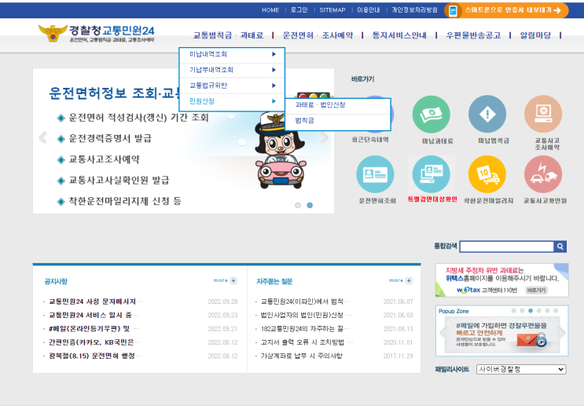Viewport: 584px width, 409px height.
Task: Open the 운전면허조회 shortcut icon
Action: click(x=375, y=174)
